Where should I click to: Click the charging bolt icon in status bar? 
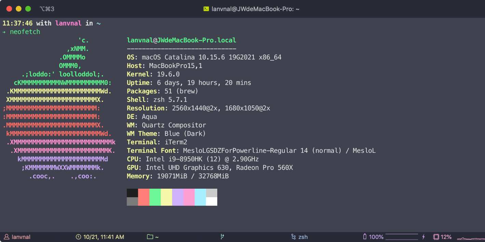(424, 237)
